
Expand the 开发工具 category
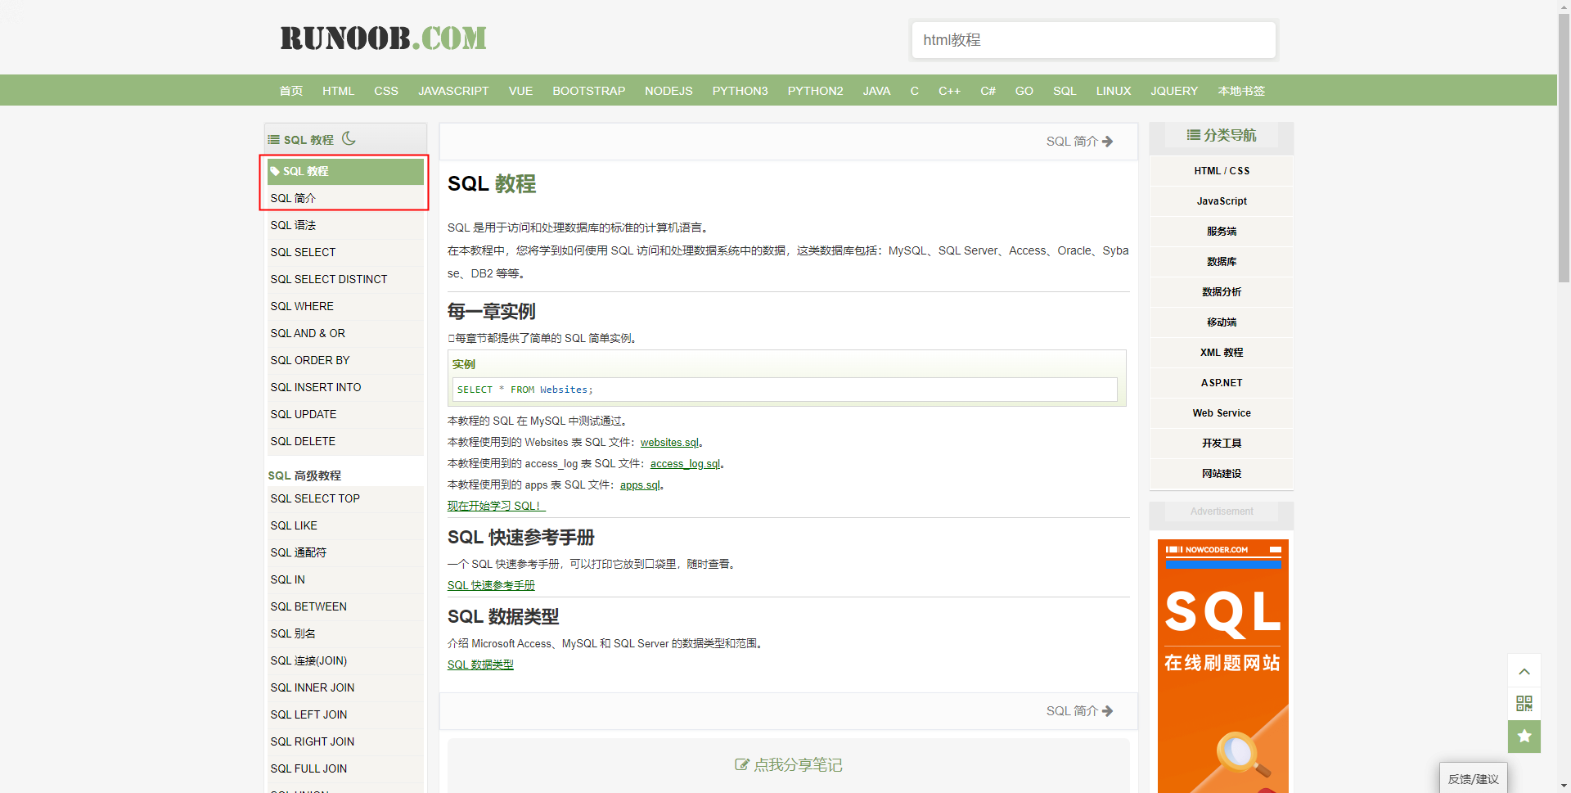coord(1222,444)
